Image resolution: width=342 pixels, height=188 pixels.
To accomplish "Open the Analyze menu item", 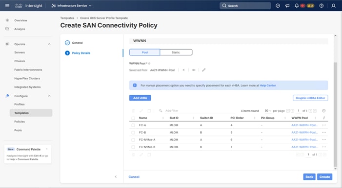I will [20, 29].
